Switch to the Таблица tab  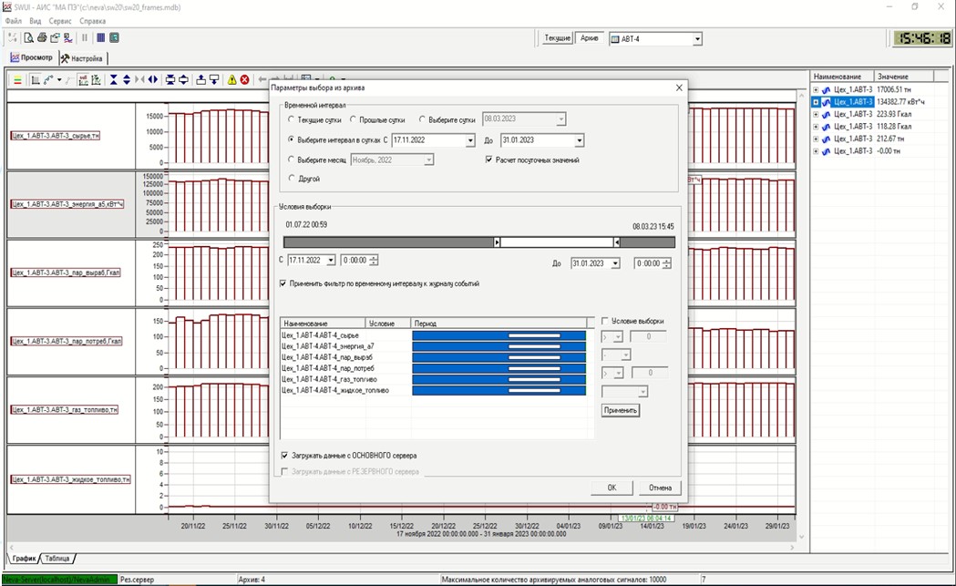coord(57,558)
